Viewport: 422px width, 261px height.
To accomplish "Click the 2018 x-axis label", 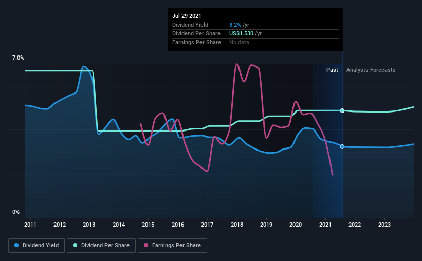I will coord(237,225).
